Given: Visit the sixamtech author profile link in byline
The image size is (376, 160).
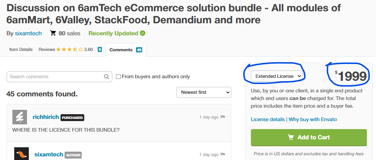Looking at the screenshot, I should click(x=28, y=33).
